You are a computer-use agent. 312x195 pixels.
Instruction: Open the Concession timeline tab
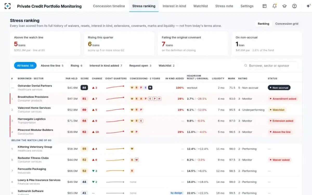pos(109,6)
